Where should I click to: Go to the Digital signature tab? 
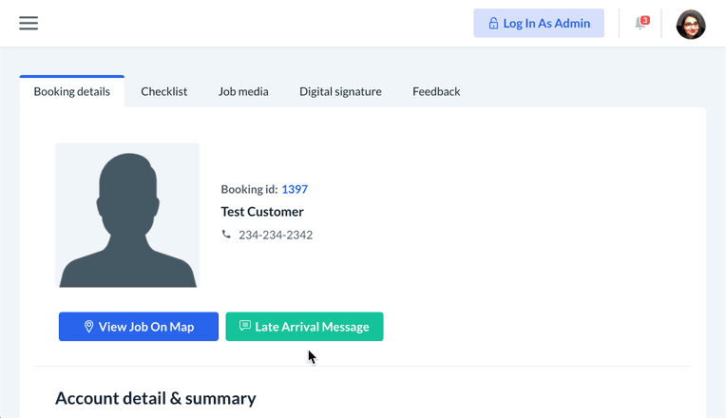(x=340, y=92)
